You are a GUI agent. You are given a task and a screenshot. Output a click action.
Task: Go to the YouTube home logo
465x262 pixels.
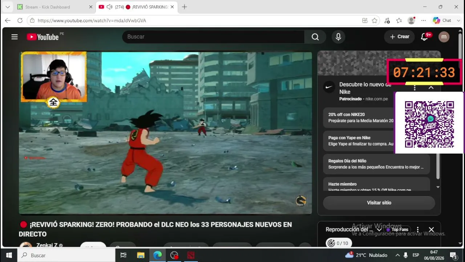(43, 37)
